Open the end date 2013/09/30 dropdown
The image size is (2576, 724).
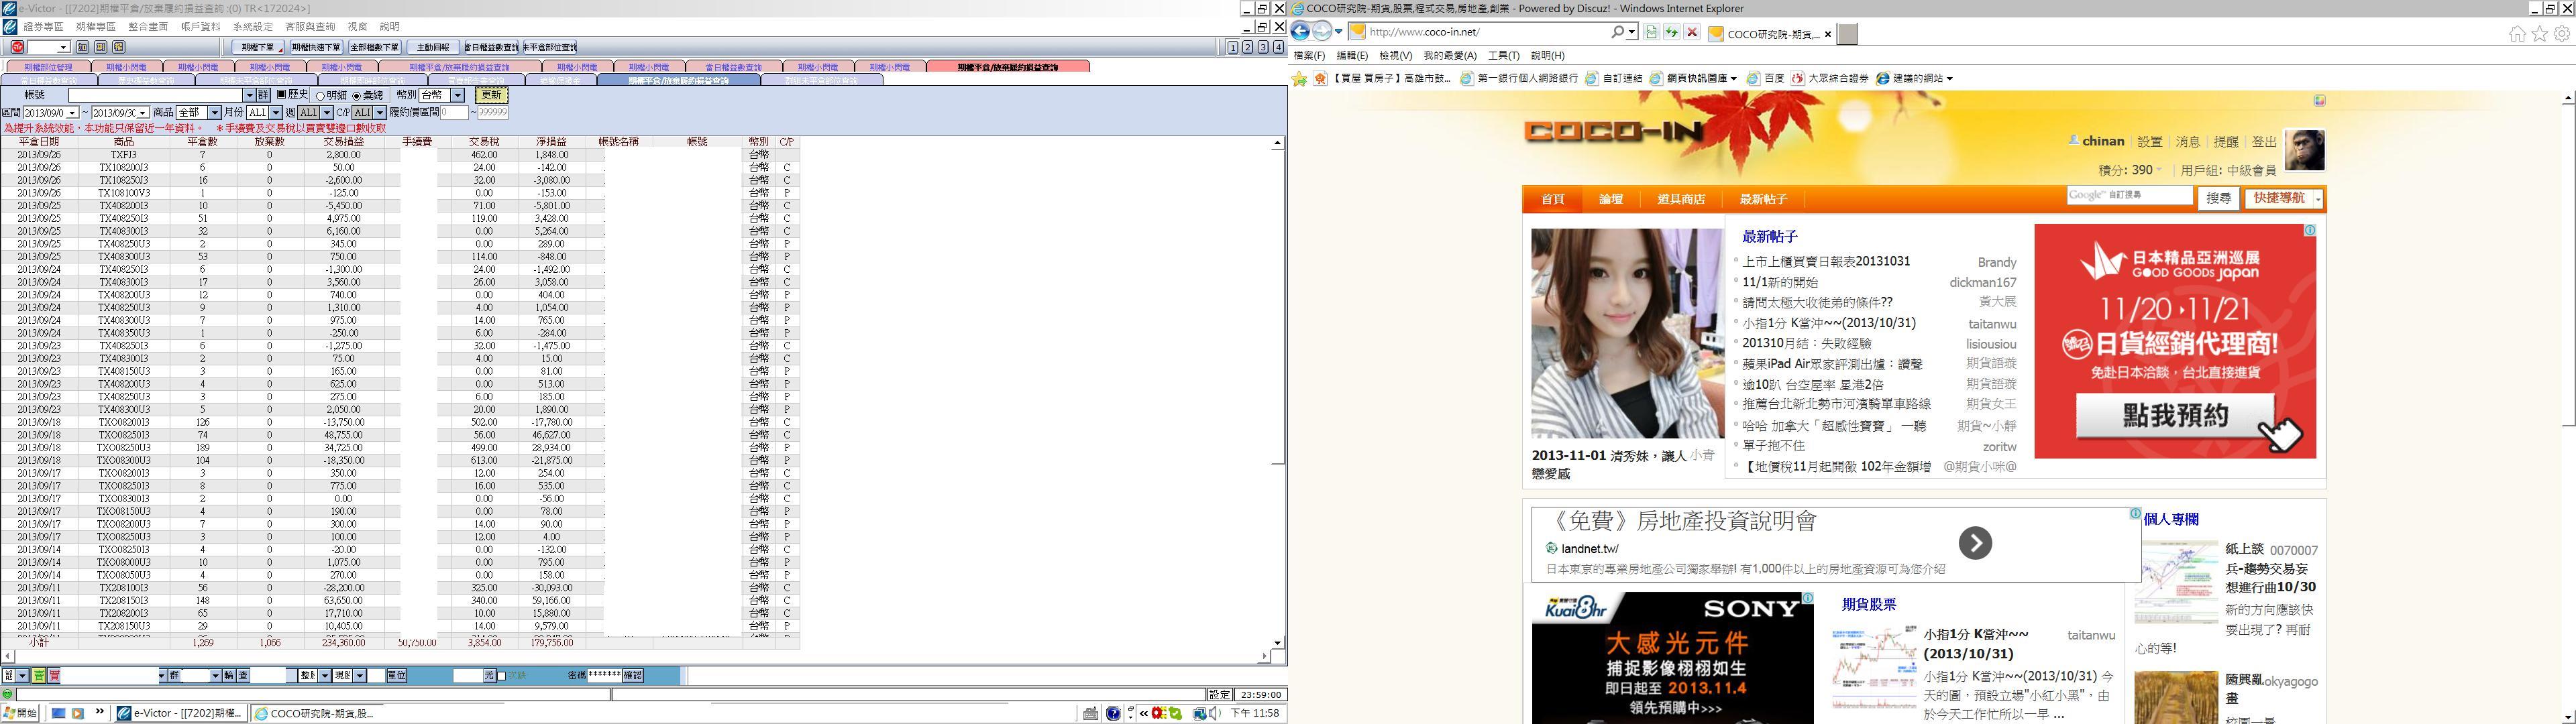[143, 113]
